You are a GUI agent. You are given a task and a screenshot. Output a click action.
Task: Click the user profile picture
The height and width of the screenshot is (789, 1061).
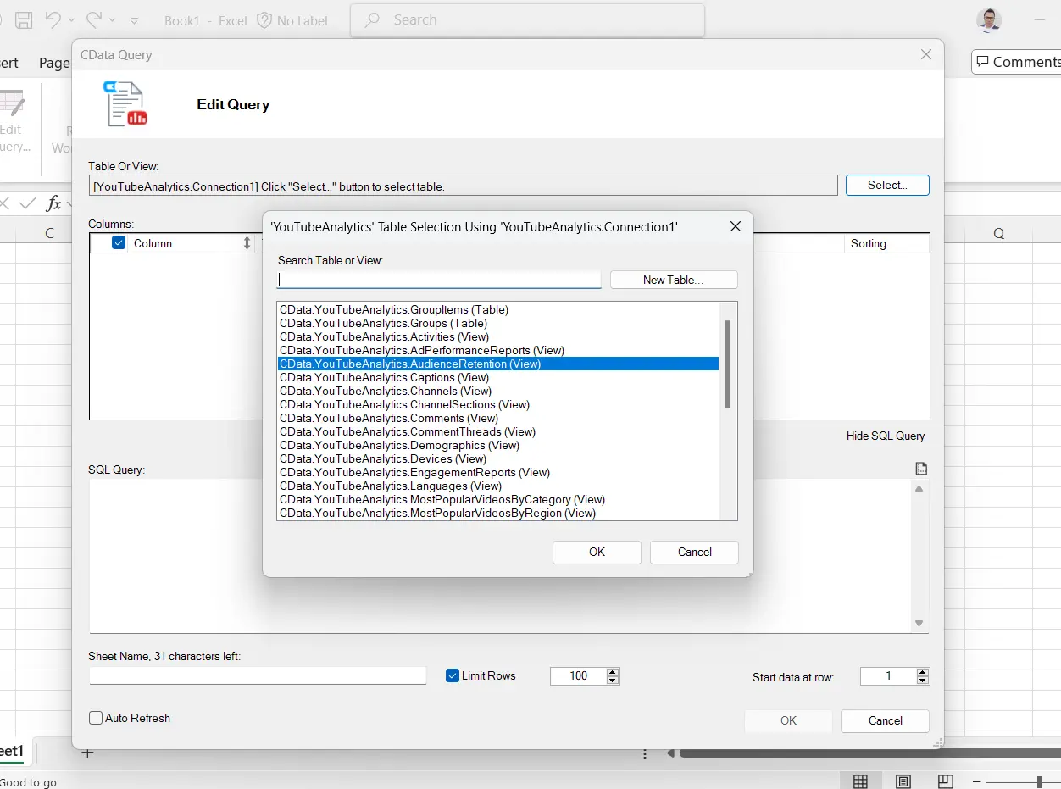pyautogui.click(x=988, y=20)
